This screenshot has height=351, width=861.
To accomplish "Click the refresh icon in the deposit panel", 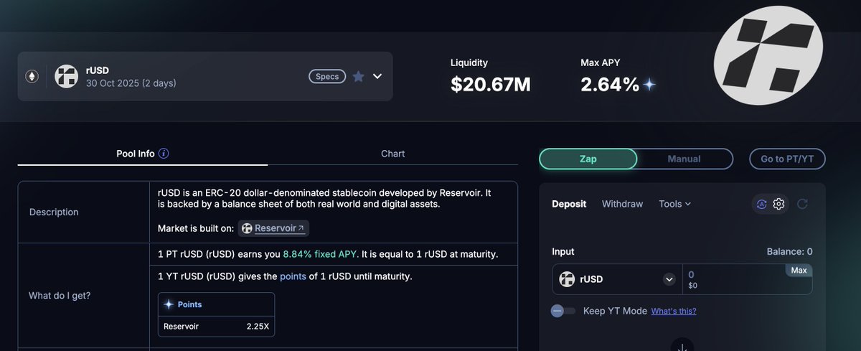I will 802,204.
